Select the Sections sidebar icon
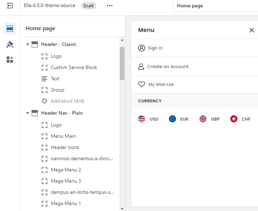This screenshot has height=211, width=258. pyautogui.click(x=10, y=29)
